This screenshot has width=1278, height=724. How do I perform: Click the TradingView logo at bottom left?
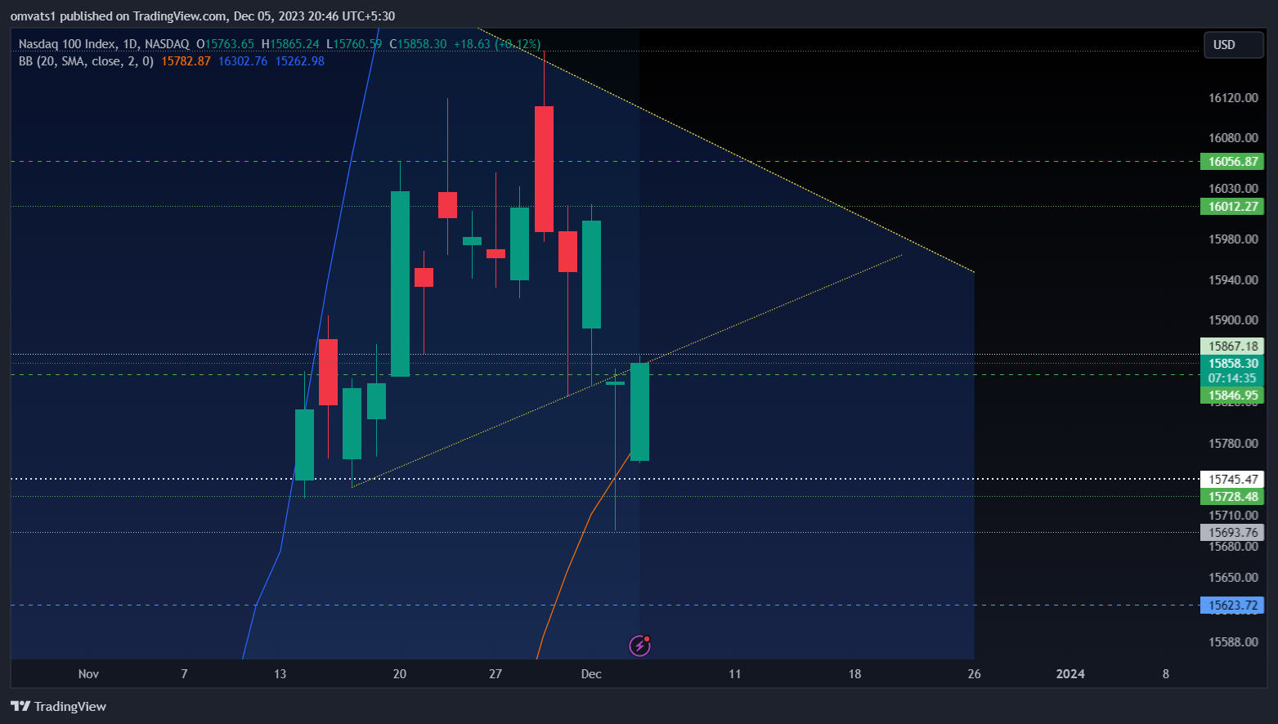tap(58, 706)
